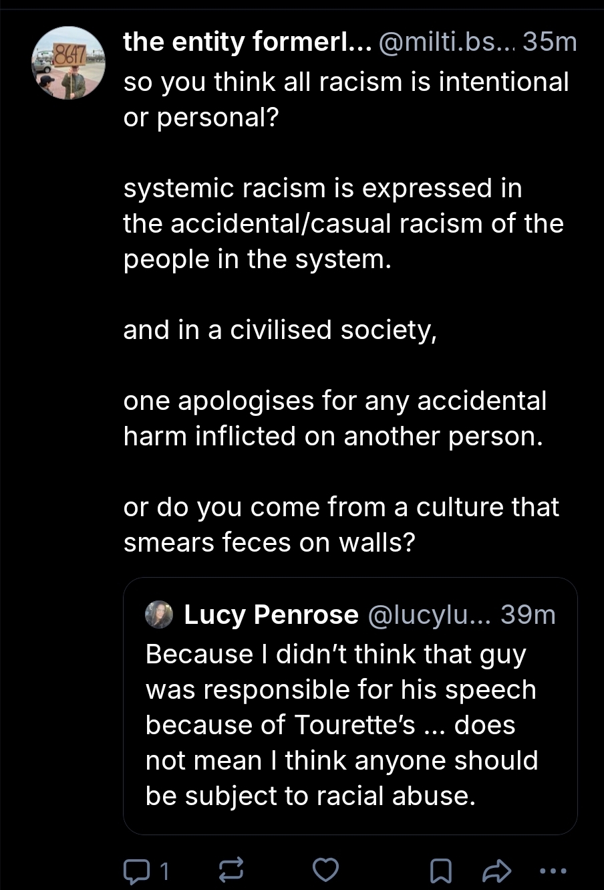
Task: Click the "and in a civilised society" line
Action: point(280,330)
